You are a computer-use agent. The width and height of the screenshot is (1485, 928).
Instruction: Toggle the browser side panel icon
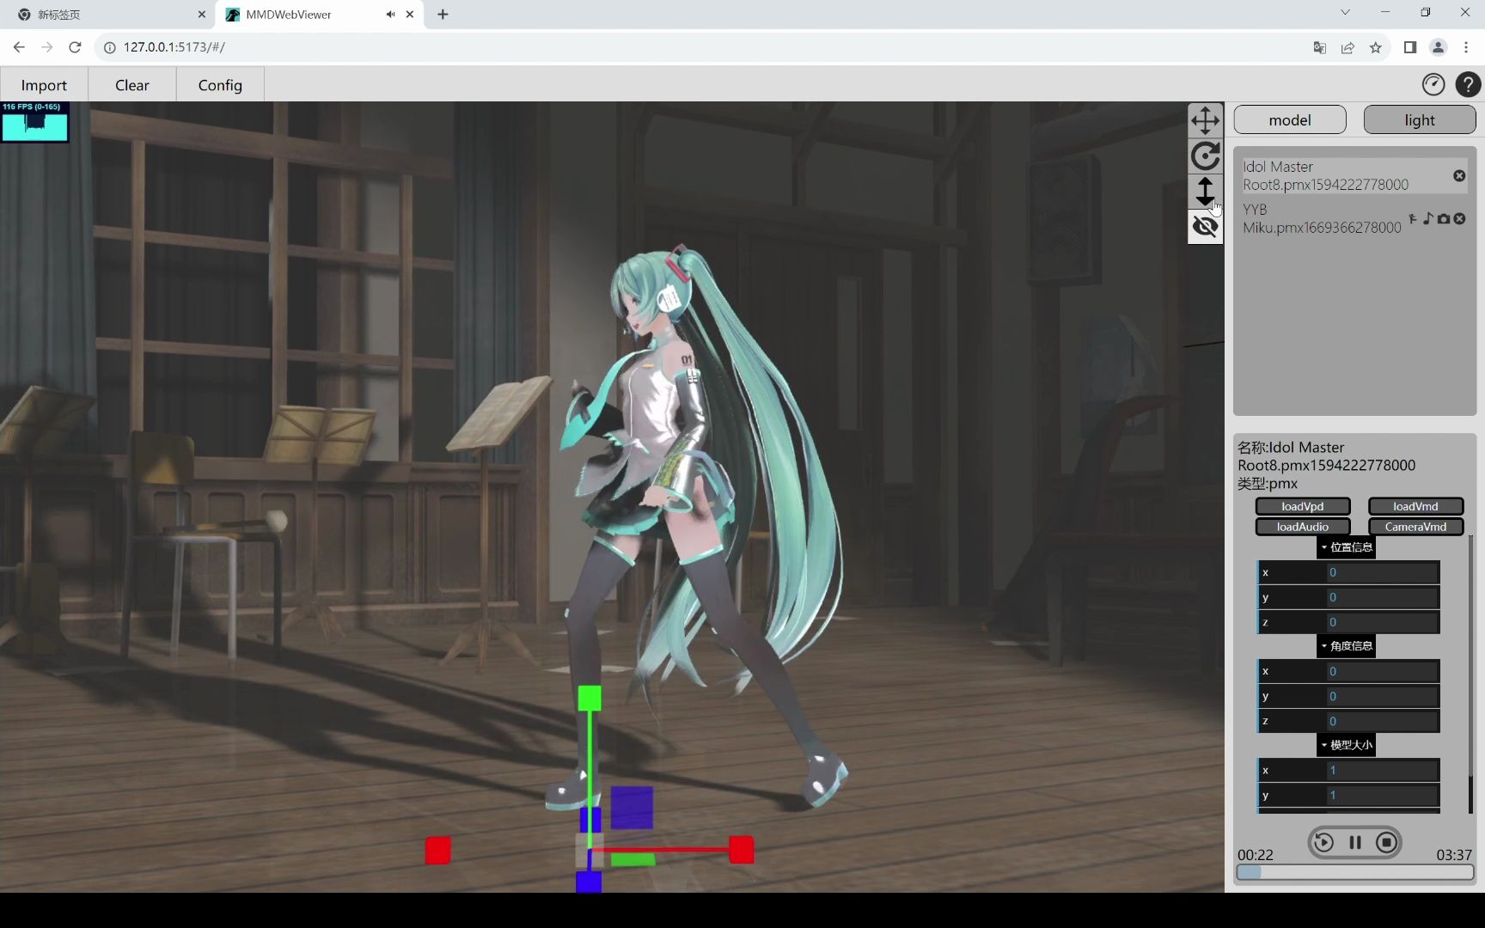(1410, 47)
